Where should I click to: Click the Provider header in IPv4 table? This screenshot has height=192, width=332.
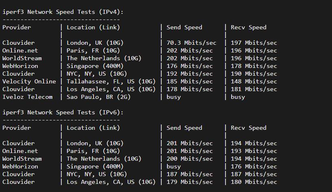click(x=17, y=27)
